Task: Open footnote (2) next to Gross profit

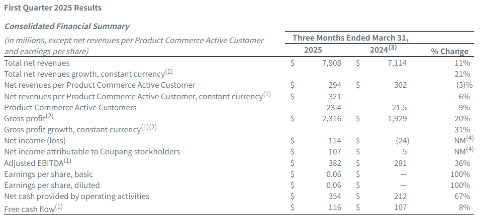Action: point(50,117)
